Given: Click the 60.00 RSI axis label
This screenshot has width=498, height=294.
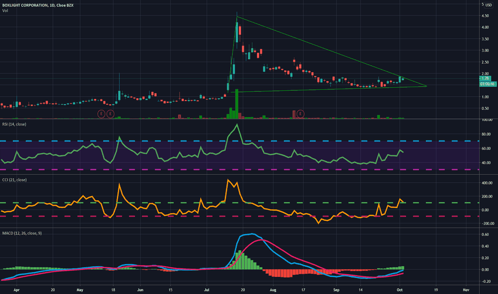Looking at the screenshot, I should [x=486, y=149].
